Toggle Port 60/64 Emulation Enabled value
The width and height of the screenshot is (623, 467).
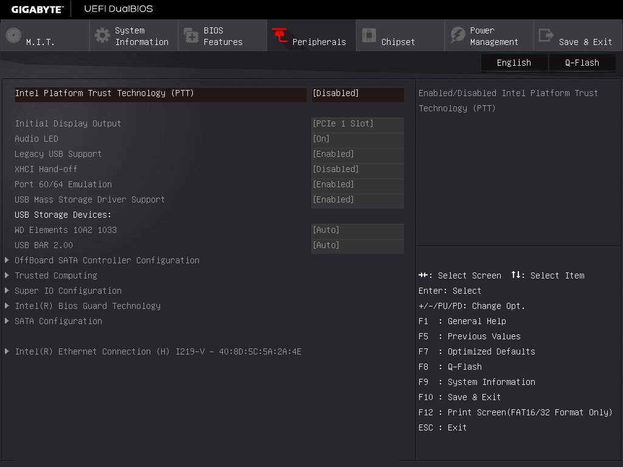point(358,185)
